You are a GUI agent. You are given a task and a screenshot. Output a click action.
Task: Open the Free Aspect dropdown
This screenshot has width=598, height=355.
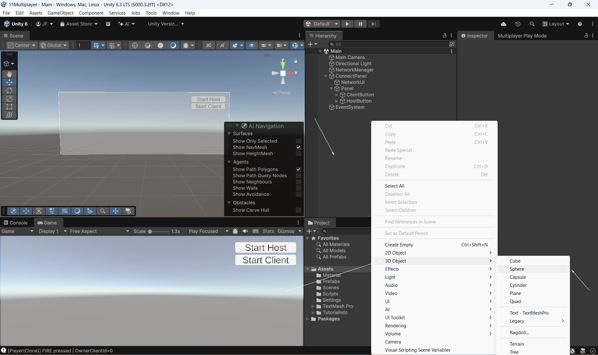tap(99, 231)
